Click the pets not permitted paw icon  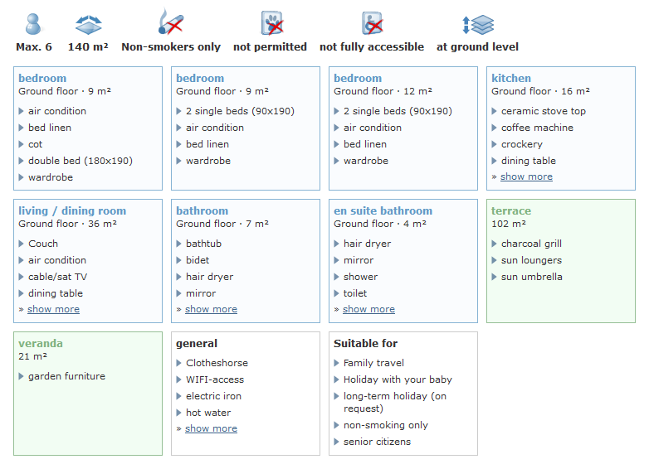271,22
